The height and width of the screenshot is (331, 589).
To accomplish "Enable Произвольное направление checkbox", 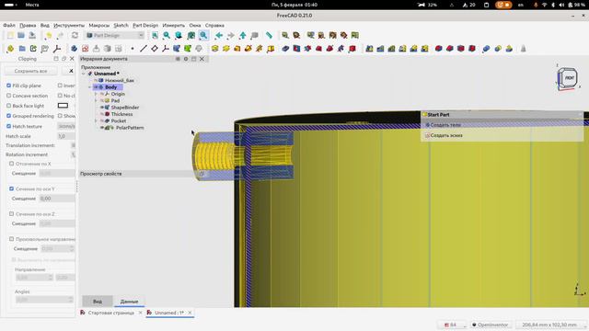I will (x=12, y=239).
